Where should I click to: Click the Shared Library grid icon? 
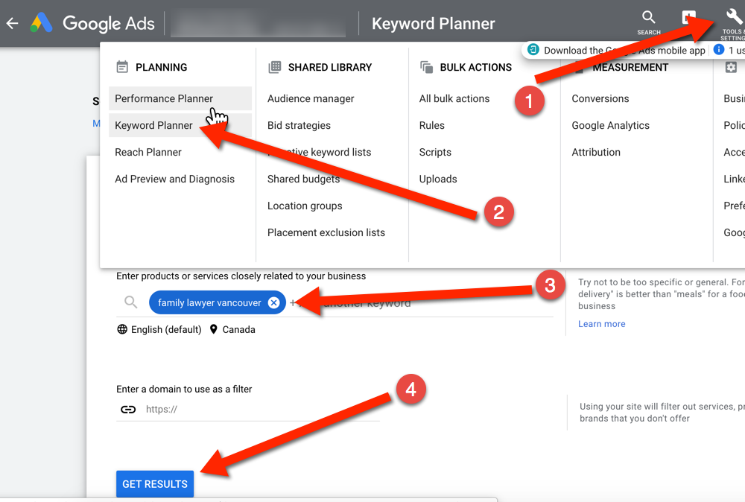point(275,67)
